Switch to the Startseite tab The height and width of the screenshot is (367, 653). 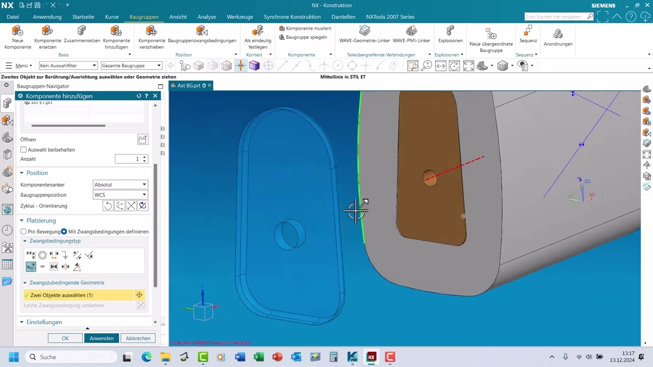coord(83,17)
